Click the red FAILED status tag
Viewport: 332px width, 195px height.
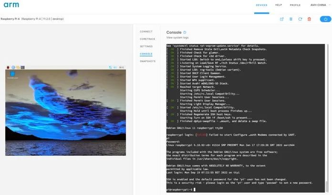[x=201, y=135]
